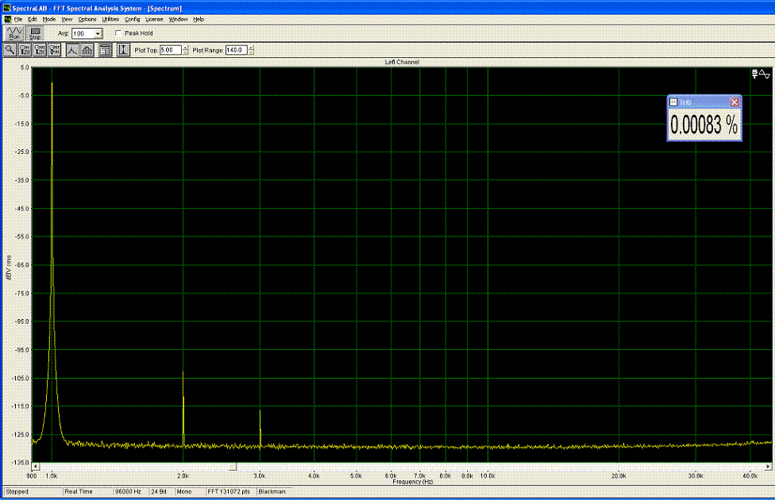Screen dimensions: 775x500
Task: Open the Config menu
Action: pos(133,19)
